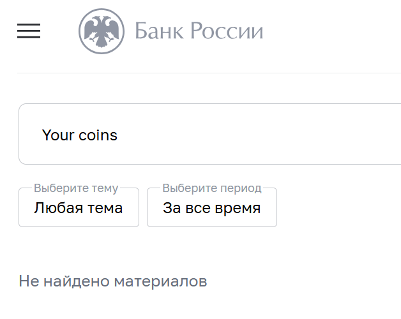The height and width of the screenshot is (319, 401).
Task: Click the word "России" in the header
Action: [x=225, y=31]
